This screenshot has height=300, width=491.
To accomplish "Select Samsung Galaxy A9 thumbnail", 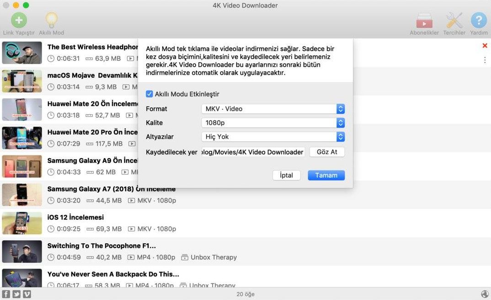I will (x=22, y=166).
